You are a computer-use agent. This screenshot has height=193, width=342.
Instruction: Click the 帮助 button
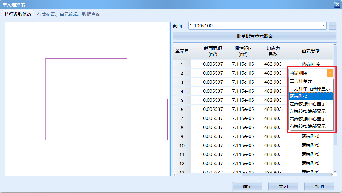click(x=319, y=186)
